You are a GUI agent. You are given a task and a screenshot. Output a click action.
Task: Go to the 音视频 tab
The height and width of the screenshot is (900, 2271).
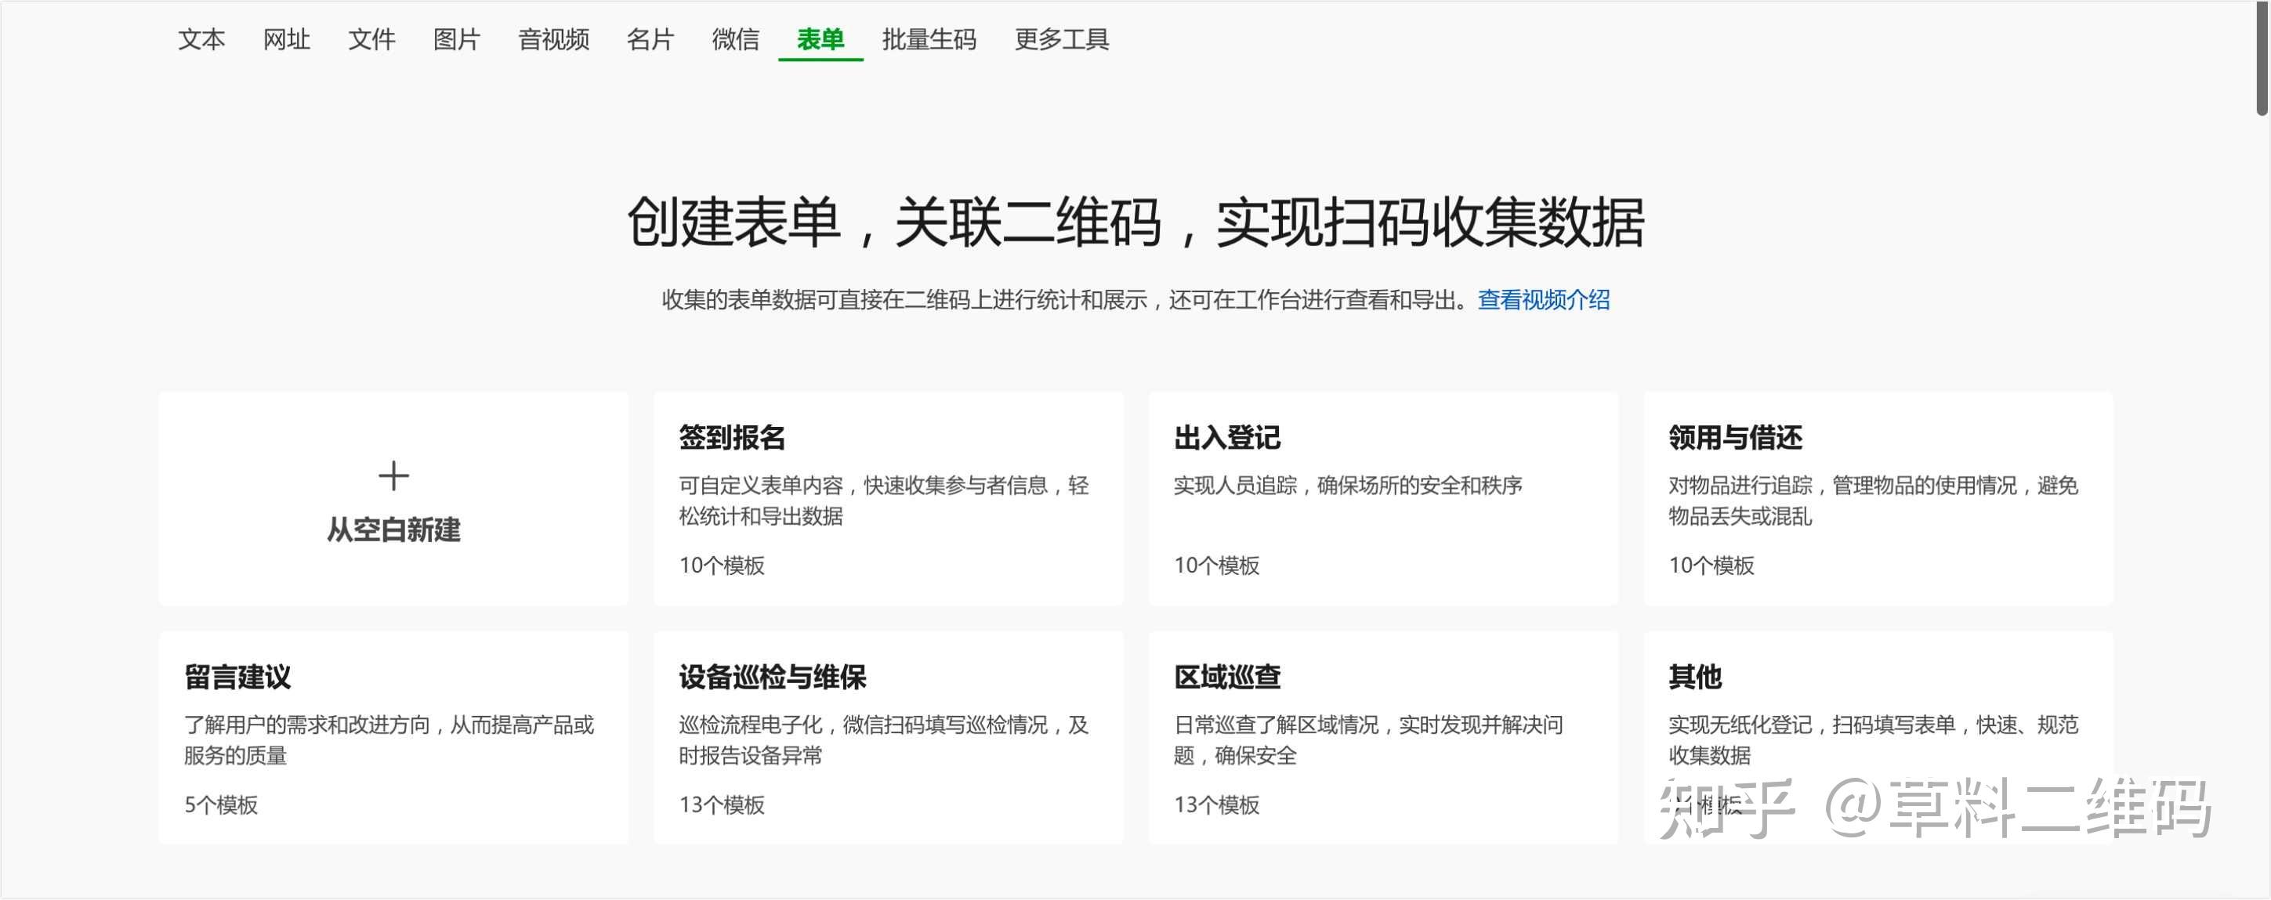click(x=553, y=39)
